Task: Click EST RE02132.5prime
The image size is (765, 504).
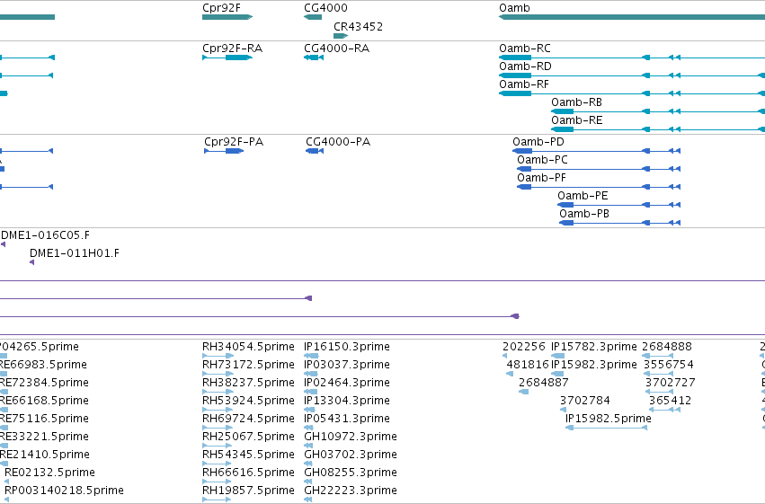Action: (49, 473)
